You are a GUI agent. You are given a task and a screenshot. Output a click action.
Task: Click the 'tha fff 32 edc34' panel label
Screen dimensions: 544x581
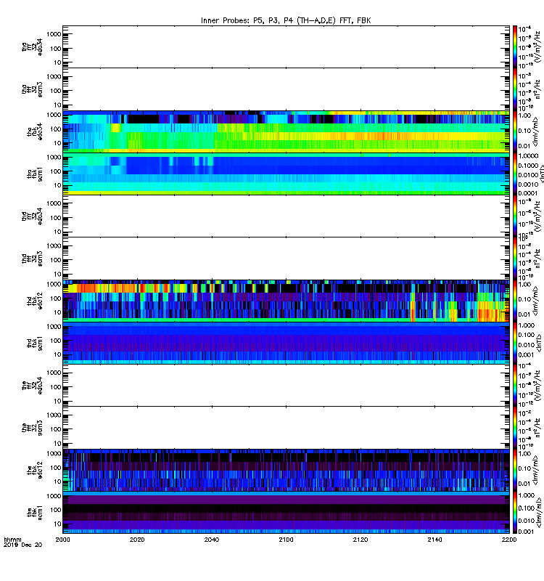click(32, 46)
